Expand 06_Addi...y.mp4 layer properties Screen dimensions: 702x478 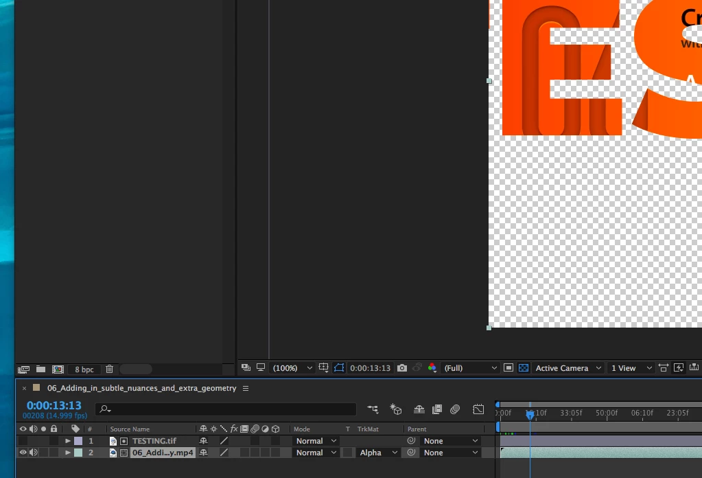coord(68,453)
